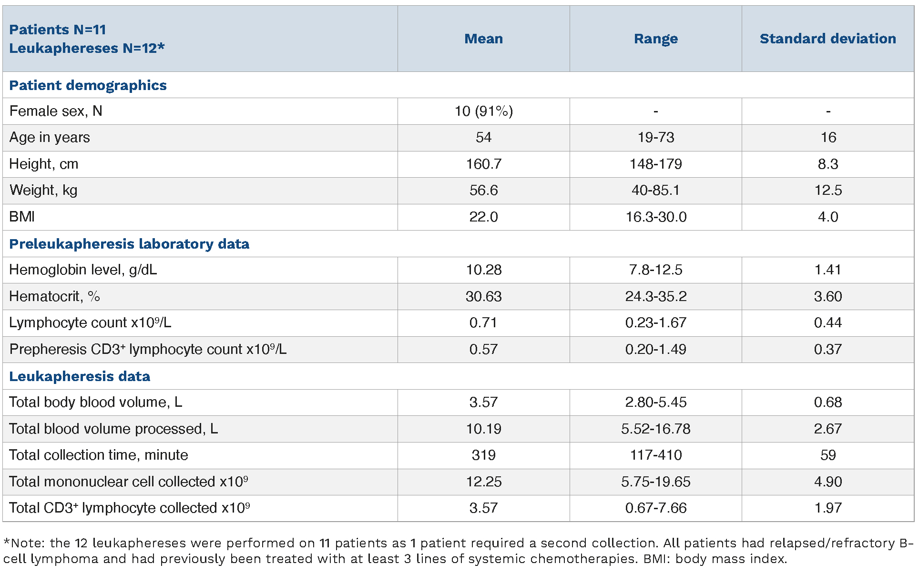Screen dimensions: 919x574
Task: Click the BMI row label
Action: click(x=22, y=217)
